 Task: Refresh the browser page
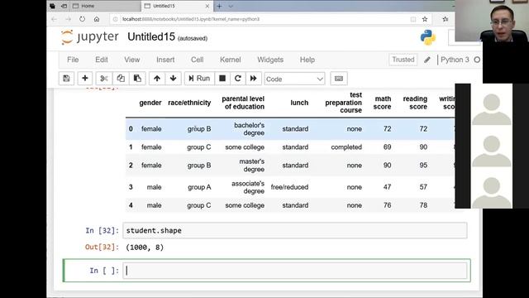pos(82,19)
